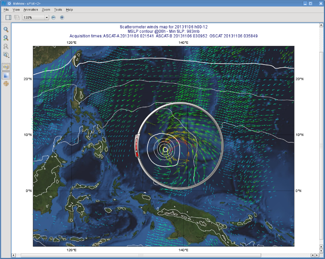
Task: Click the sidebar panel toggle icon
Action: (x=8, y=17)
